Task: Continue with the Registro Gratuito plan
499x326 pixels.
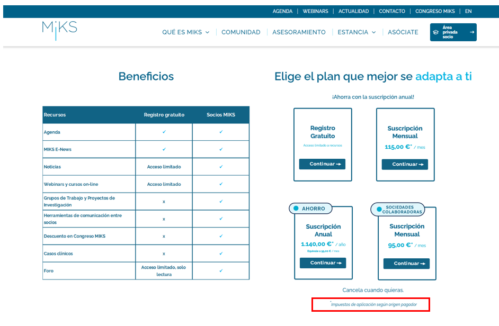Action: 322,164
